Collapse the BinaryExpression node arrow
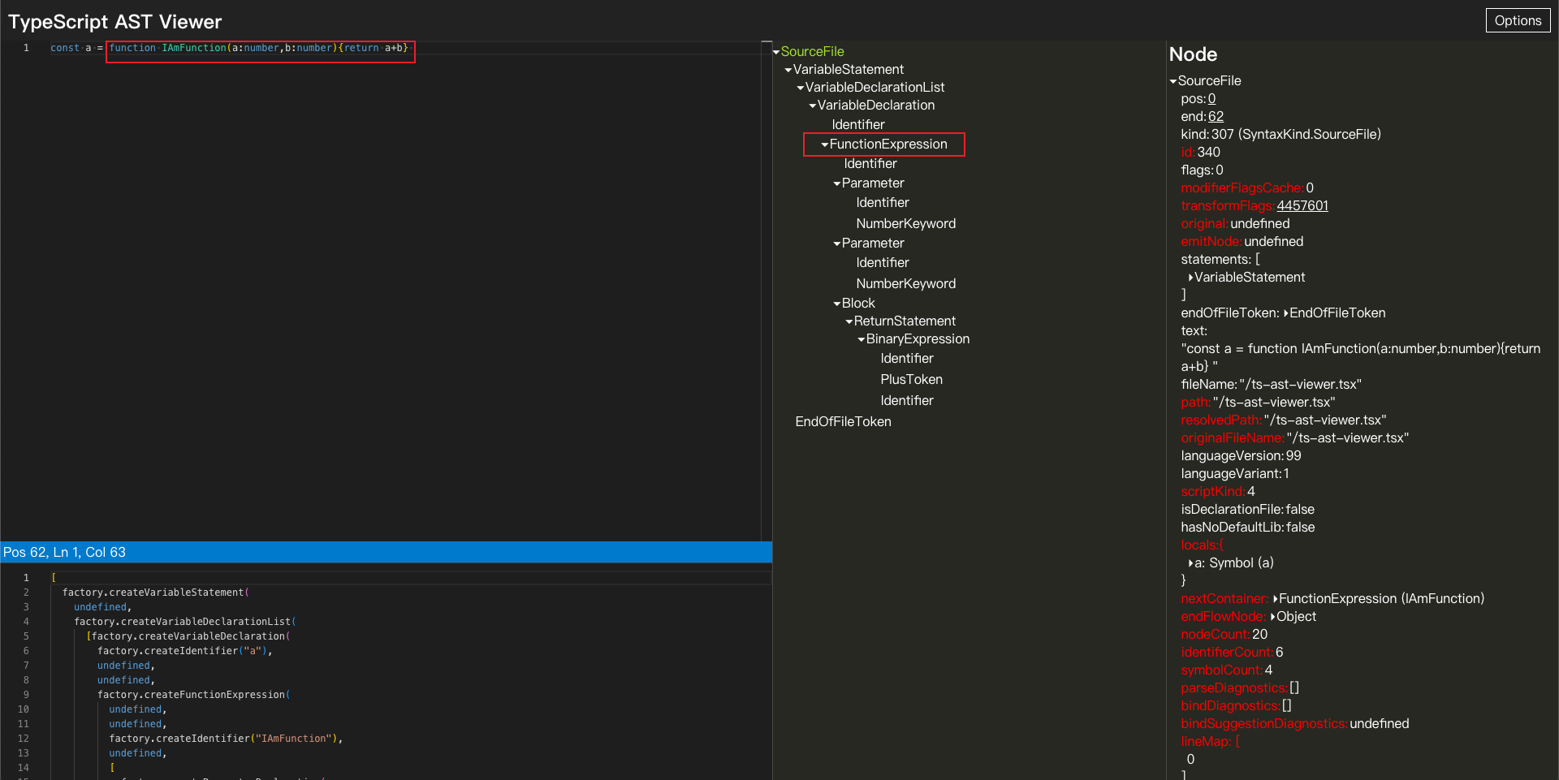 point(862,339)
